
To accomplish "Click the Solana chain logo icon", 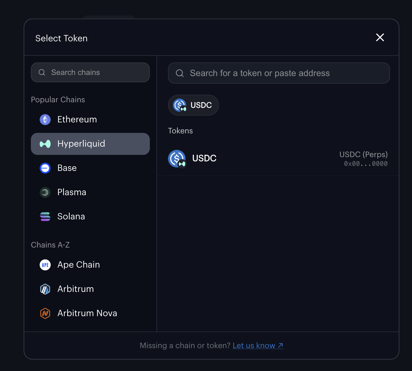I will [x=45, y=217].
